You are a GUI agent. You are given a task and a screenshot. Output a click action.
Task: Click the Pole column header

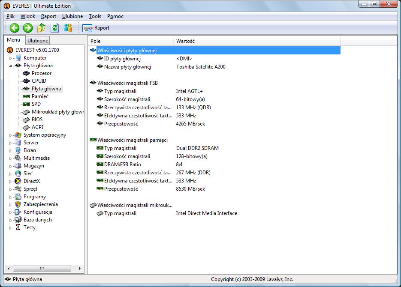(x=131, y=41)
